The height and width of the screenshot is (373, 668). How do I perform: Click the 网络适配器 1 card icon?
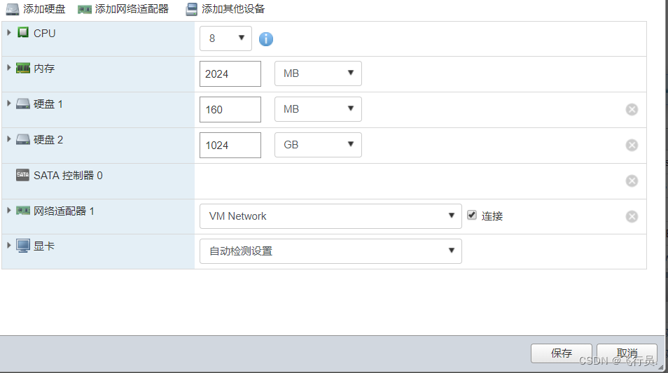coord(23,211)
